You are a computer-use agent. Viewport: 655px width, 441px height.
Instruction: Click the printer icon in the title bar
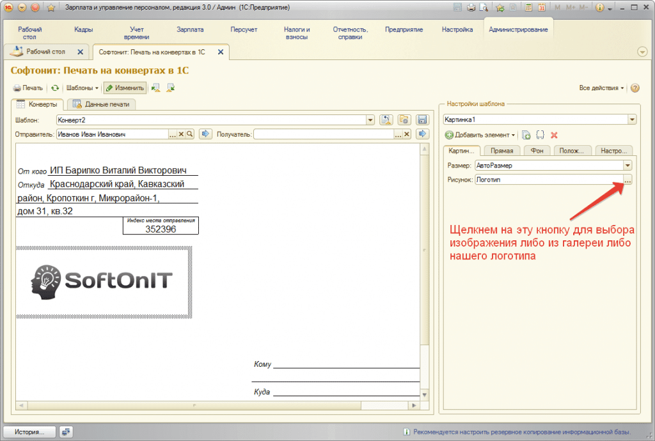(x=471, y=7)
